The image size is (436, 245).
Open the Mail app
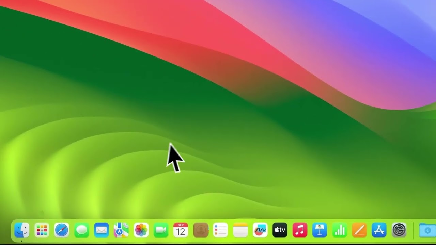click(102, 230)
